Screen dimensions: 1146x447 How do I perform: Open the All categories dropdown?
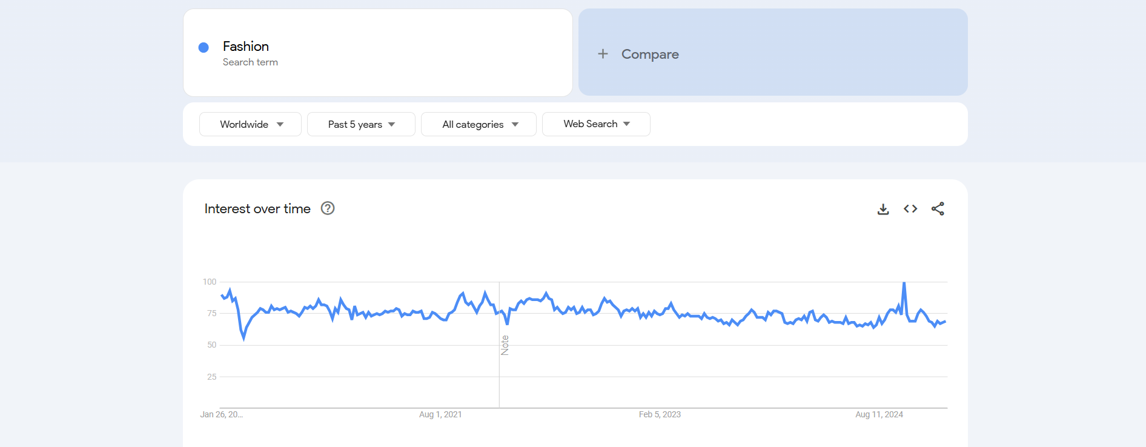click(479, 124)
